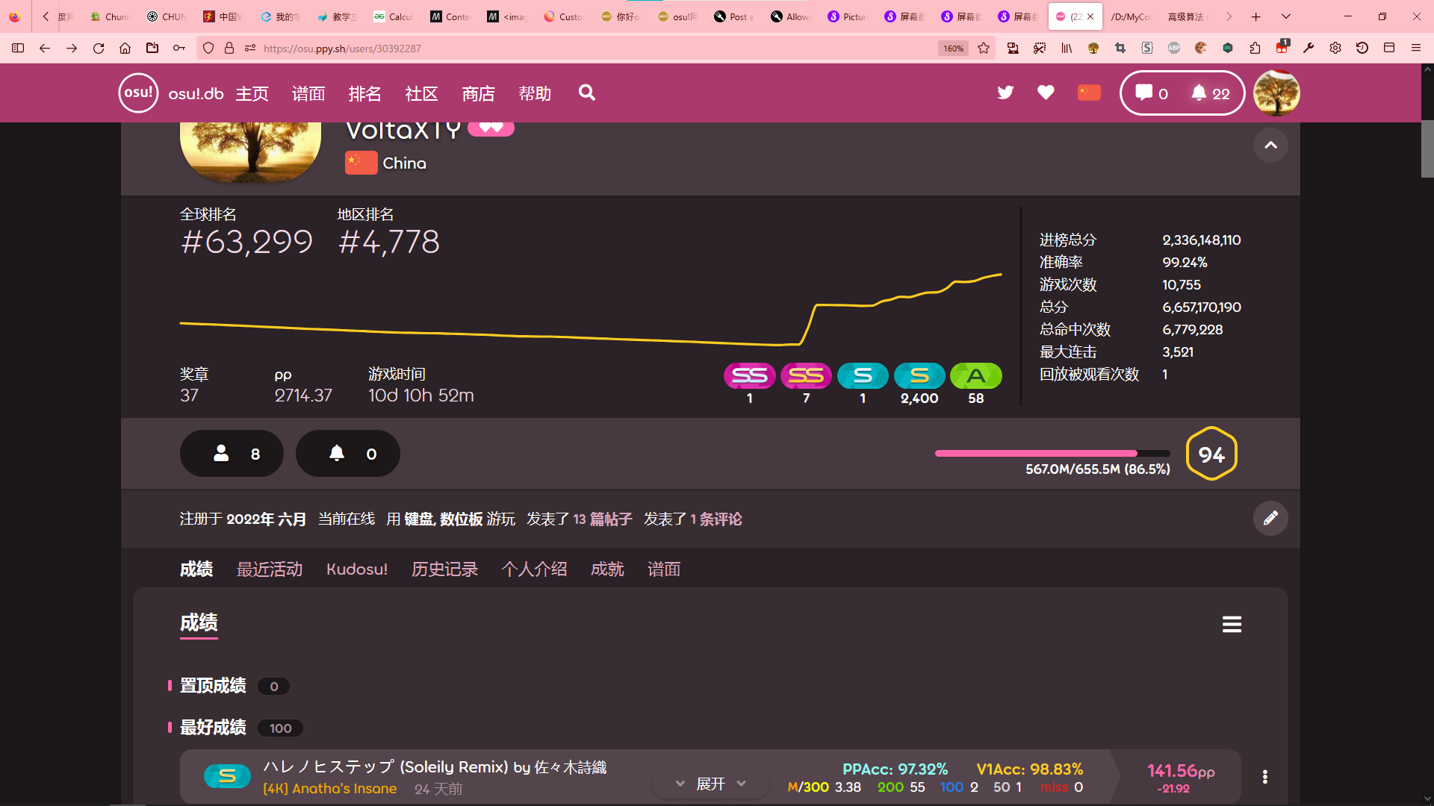Open browser settings gear icon
Screen dimensions: 1434x806
pyautogui.click(x=1335, y=48)
